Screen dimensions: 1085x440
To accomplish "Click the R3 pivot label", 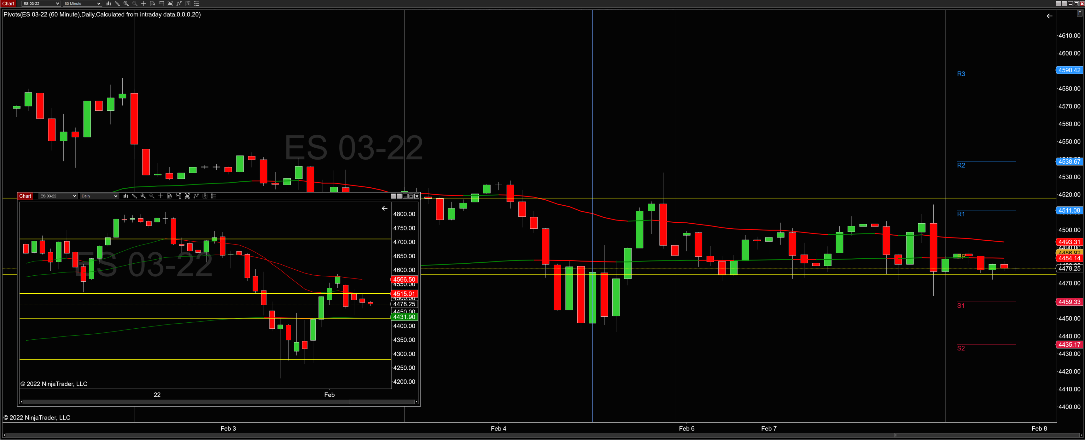I will pos(961,74).
